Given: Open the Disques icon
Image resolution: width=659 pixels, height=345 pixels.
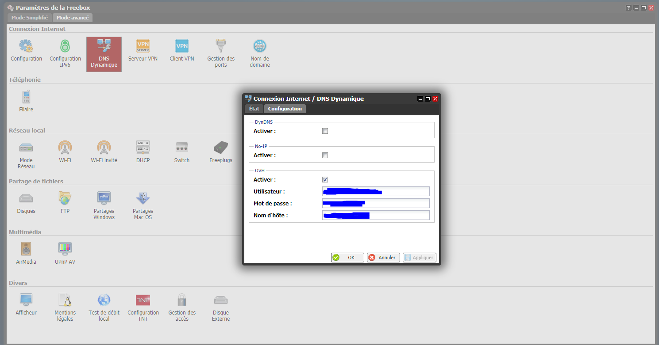Looking at the screenshot, I should (26, 203).
